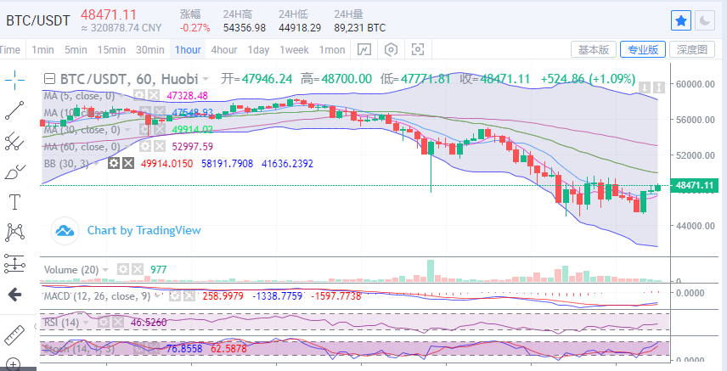Open Stoch indicator settings gear
The height and width of the screenshot is (371, 727).
click(138, 349)
